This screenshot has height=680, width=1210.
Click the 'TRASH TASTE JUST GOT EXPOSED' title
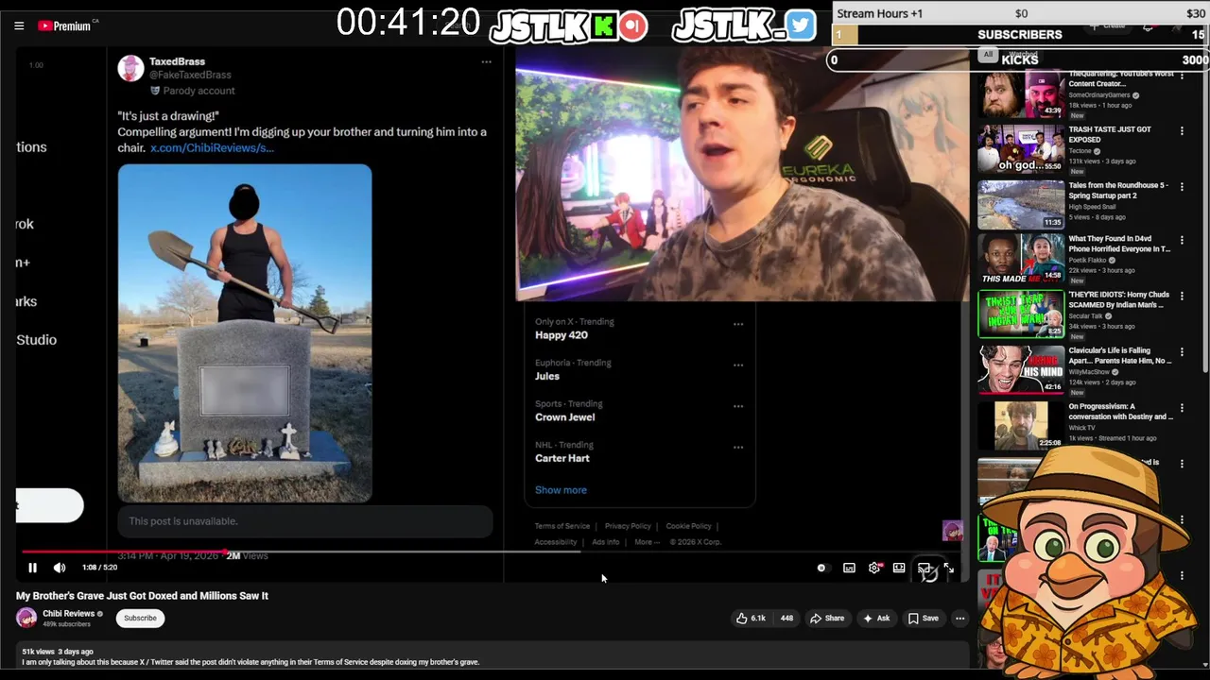(1110, 134)
